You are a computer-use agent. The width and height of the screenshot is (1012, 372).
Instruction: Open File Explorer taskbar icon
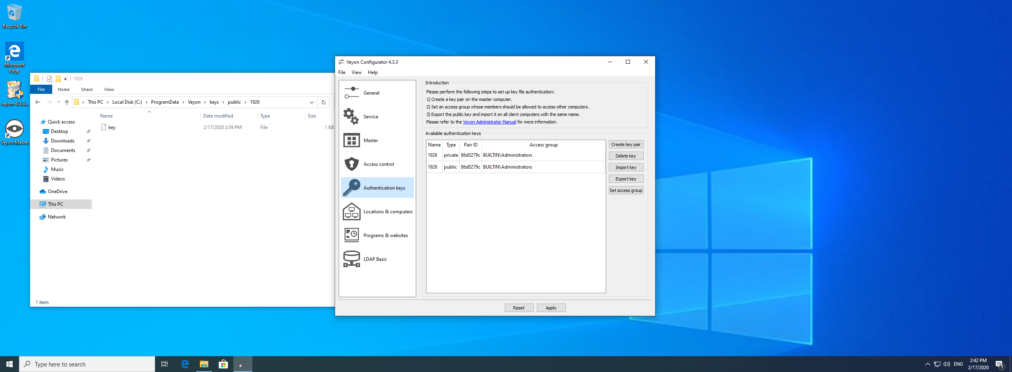pos(204,364)
